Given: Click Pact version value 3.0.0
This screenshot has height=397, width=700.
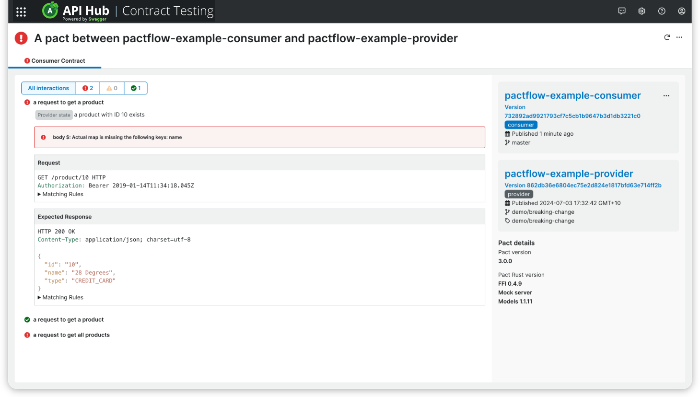Looking at the screenshot, I should [x=505, y=261].
